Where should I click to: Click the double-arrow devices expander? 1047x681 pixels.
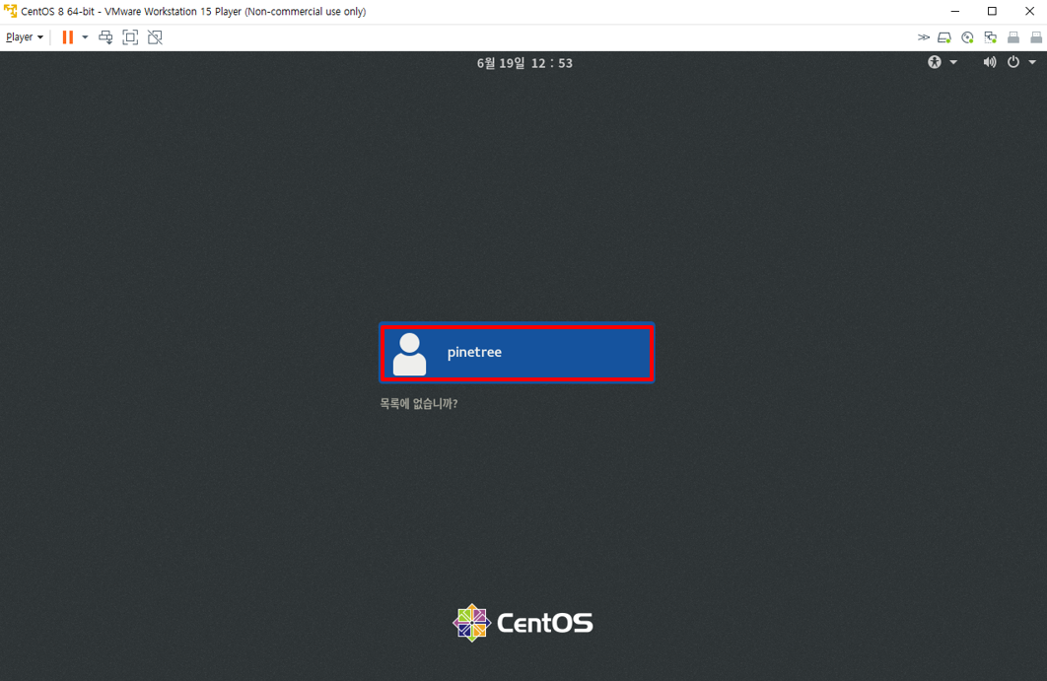click(924, 37)
